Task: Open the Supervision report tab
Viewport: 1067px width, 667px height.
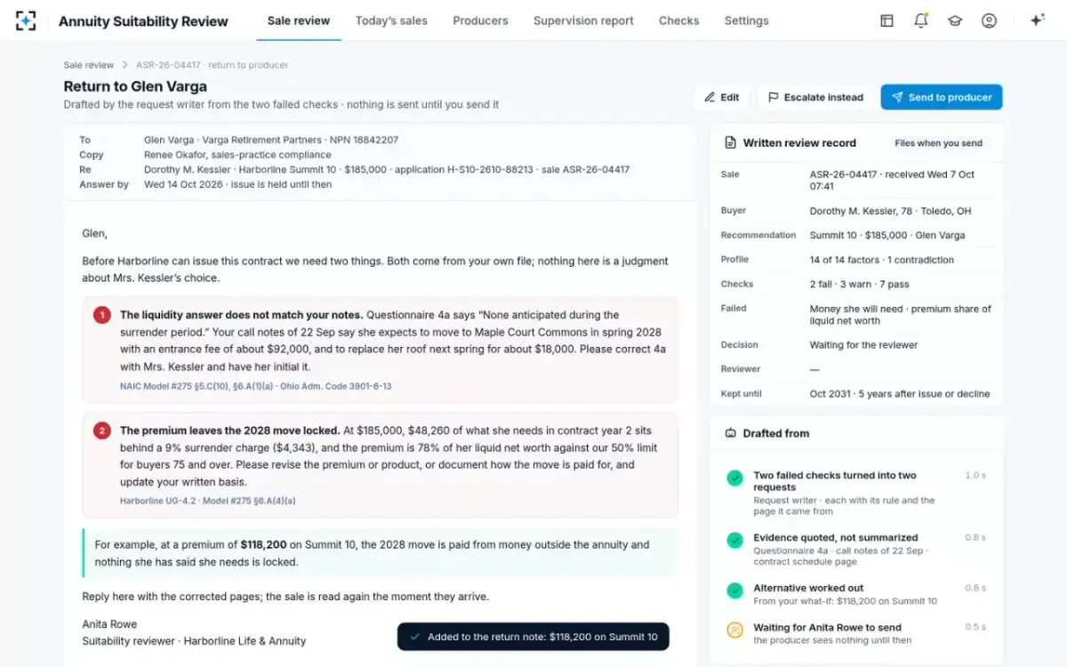Action: 583,20
